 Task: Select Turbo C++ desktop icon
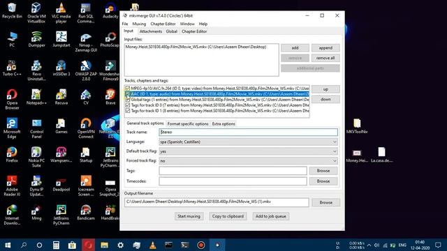point(12,68)
